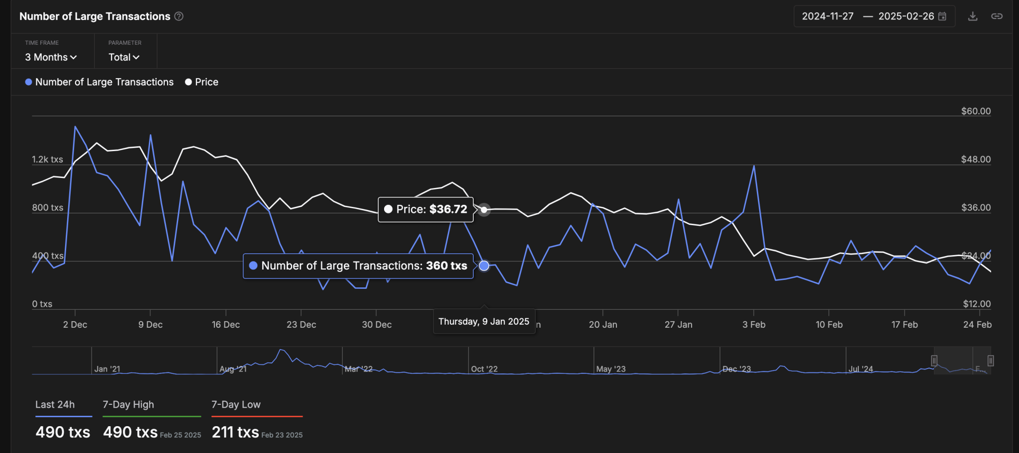
Task: Open the calendar date picker icon
Action: [x=942, y=16]
